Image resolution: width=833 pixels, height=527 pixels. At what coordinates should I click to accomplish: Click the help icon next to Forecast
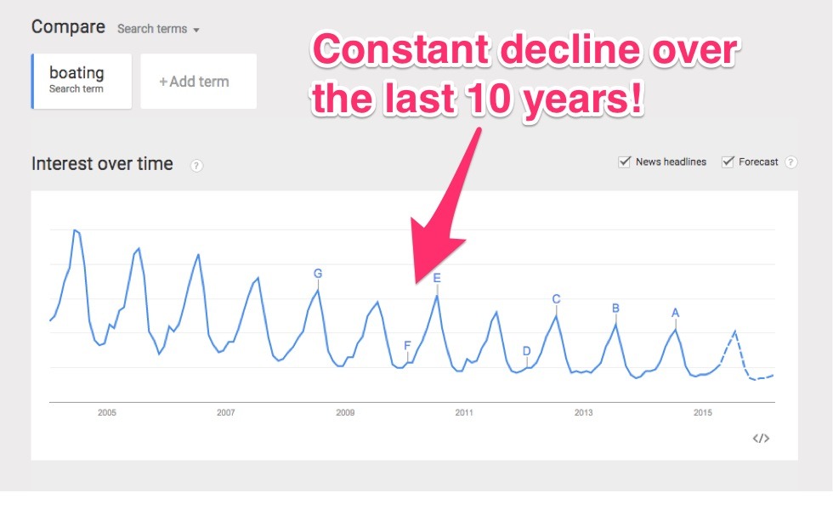pyautogui.click(x=791, y=162)
